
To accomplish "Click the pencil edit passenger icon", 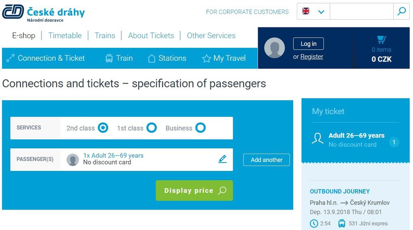I will click(222, 159).
